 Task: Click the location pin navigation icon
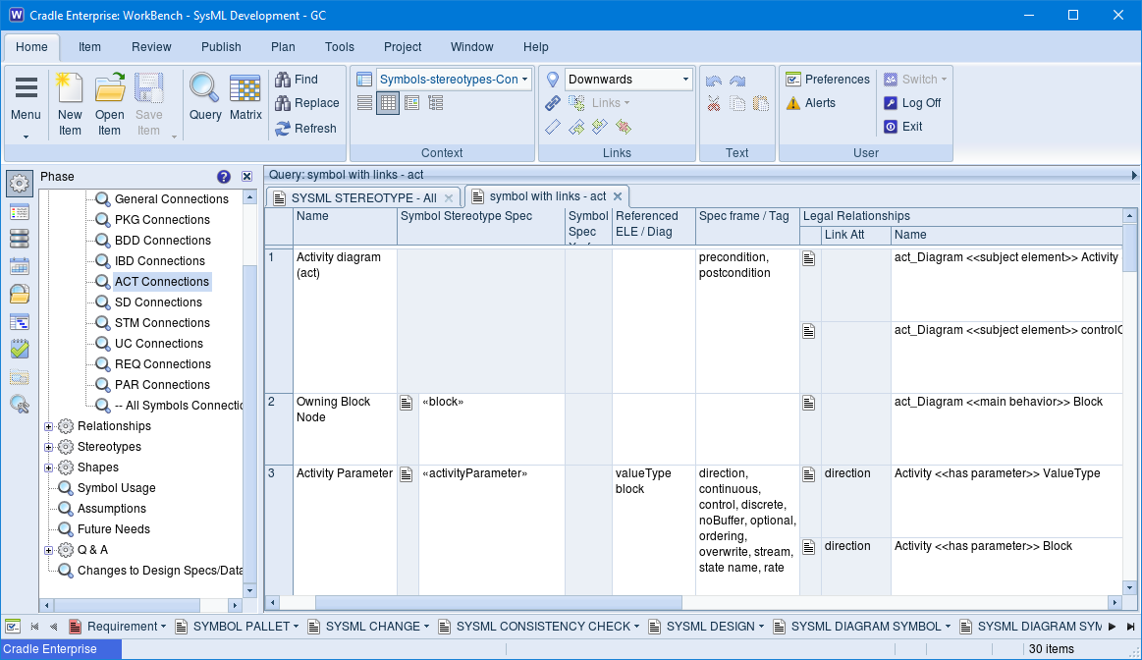click(553, 80)
